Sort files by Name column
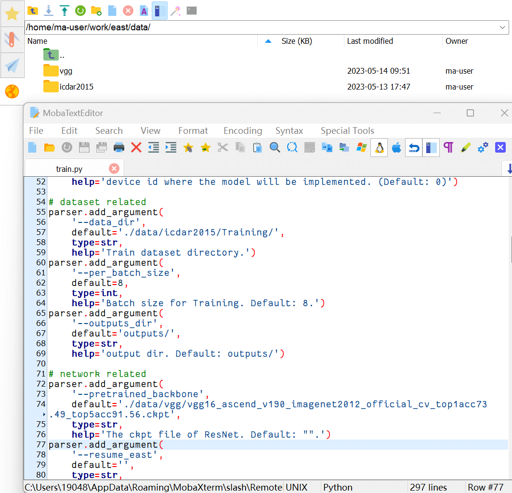512x493 pixels. coord(37,41)
